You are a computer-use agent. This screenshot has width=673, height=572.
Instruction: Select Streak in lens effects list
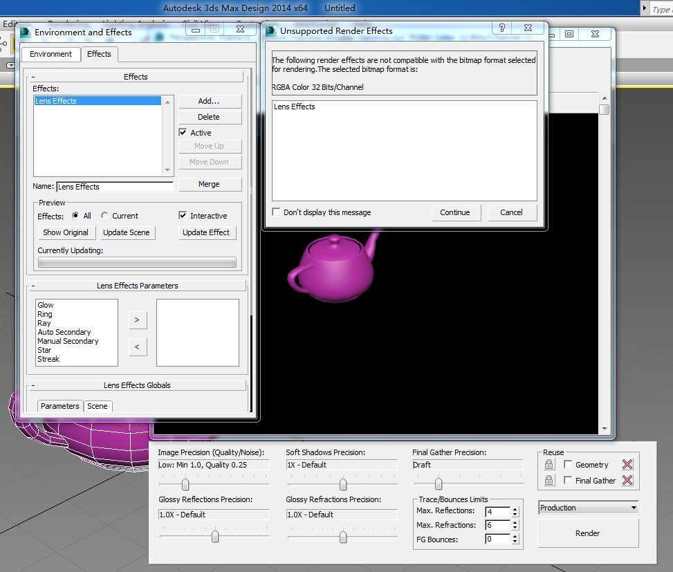(x=48, y=359)
